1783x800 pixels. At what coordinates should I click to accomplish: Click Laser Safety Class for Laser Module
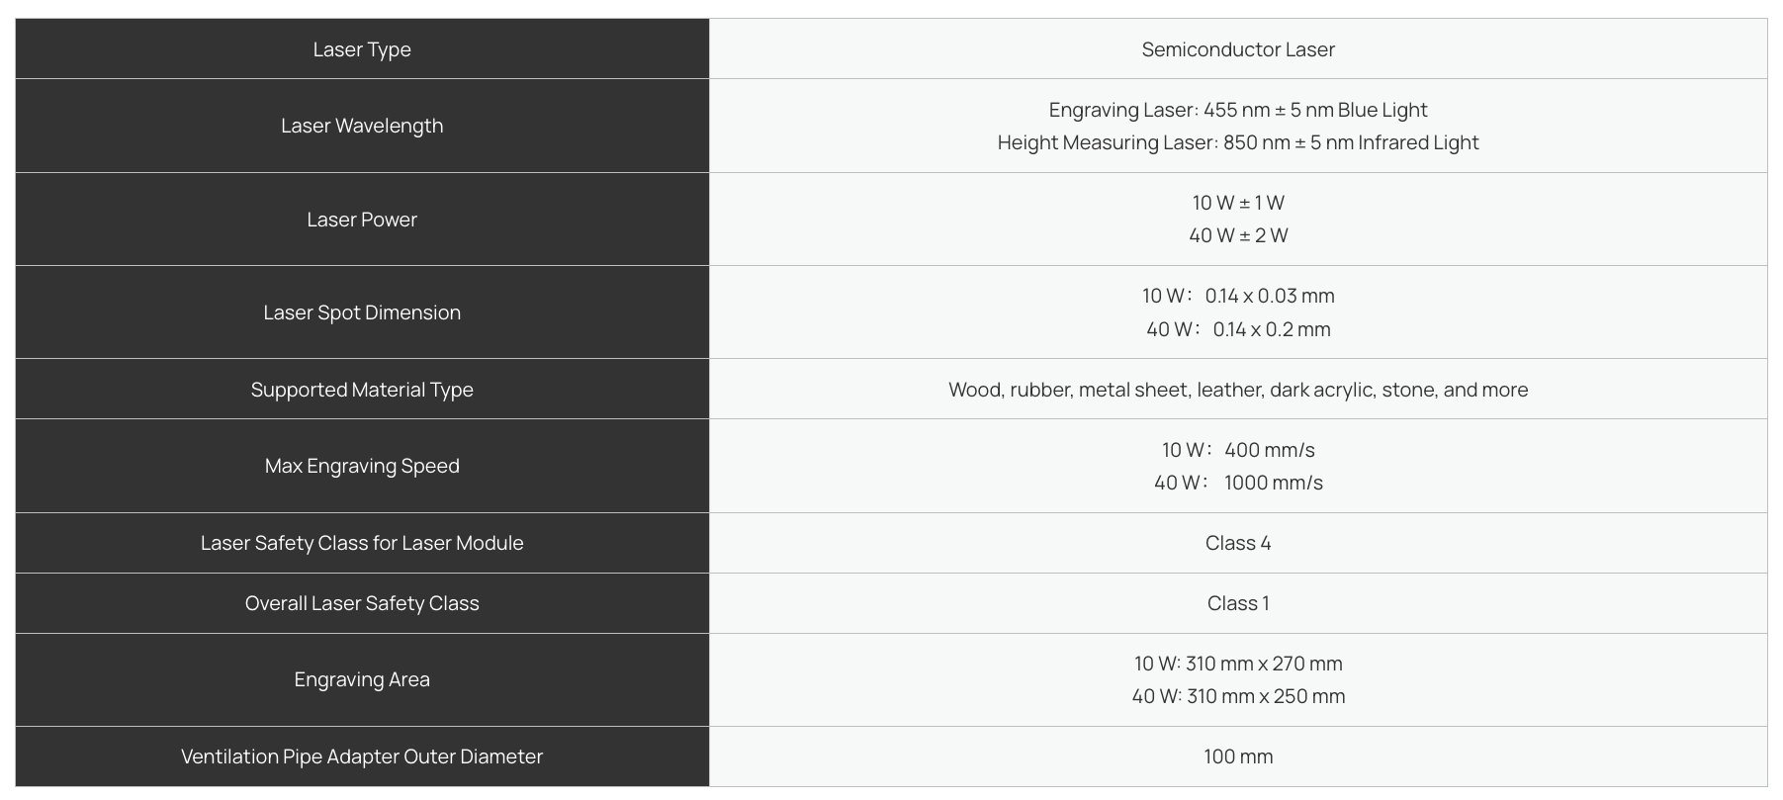click(x=362, y=543)
